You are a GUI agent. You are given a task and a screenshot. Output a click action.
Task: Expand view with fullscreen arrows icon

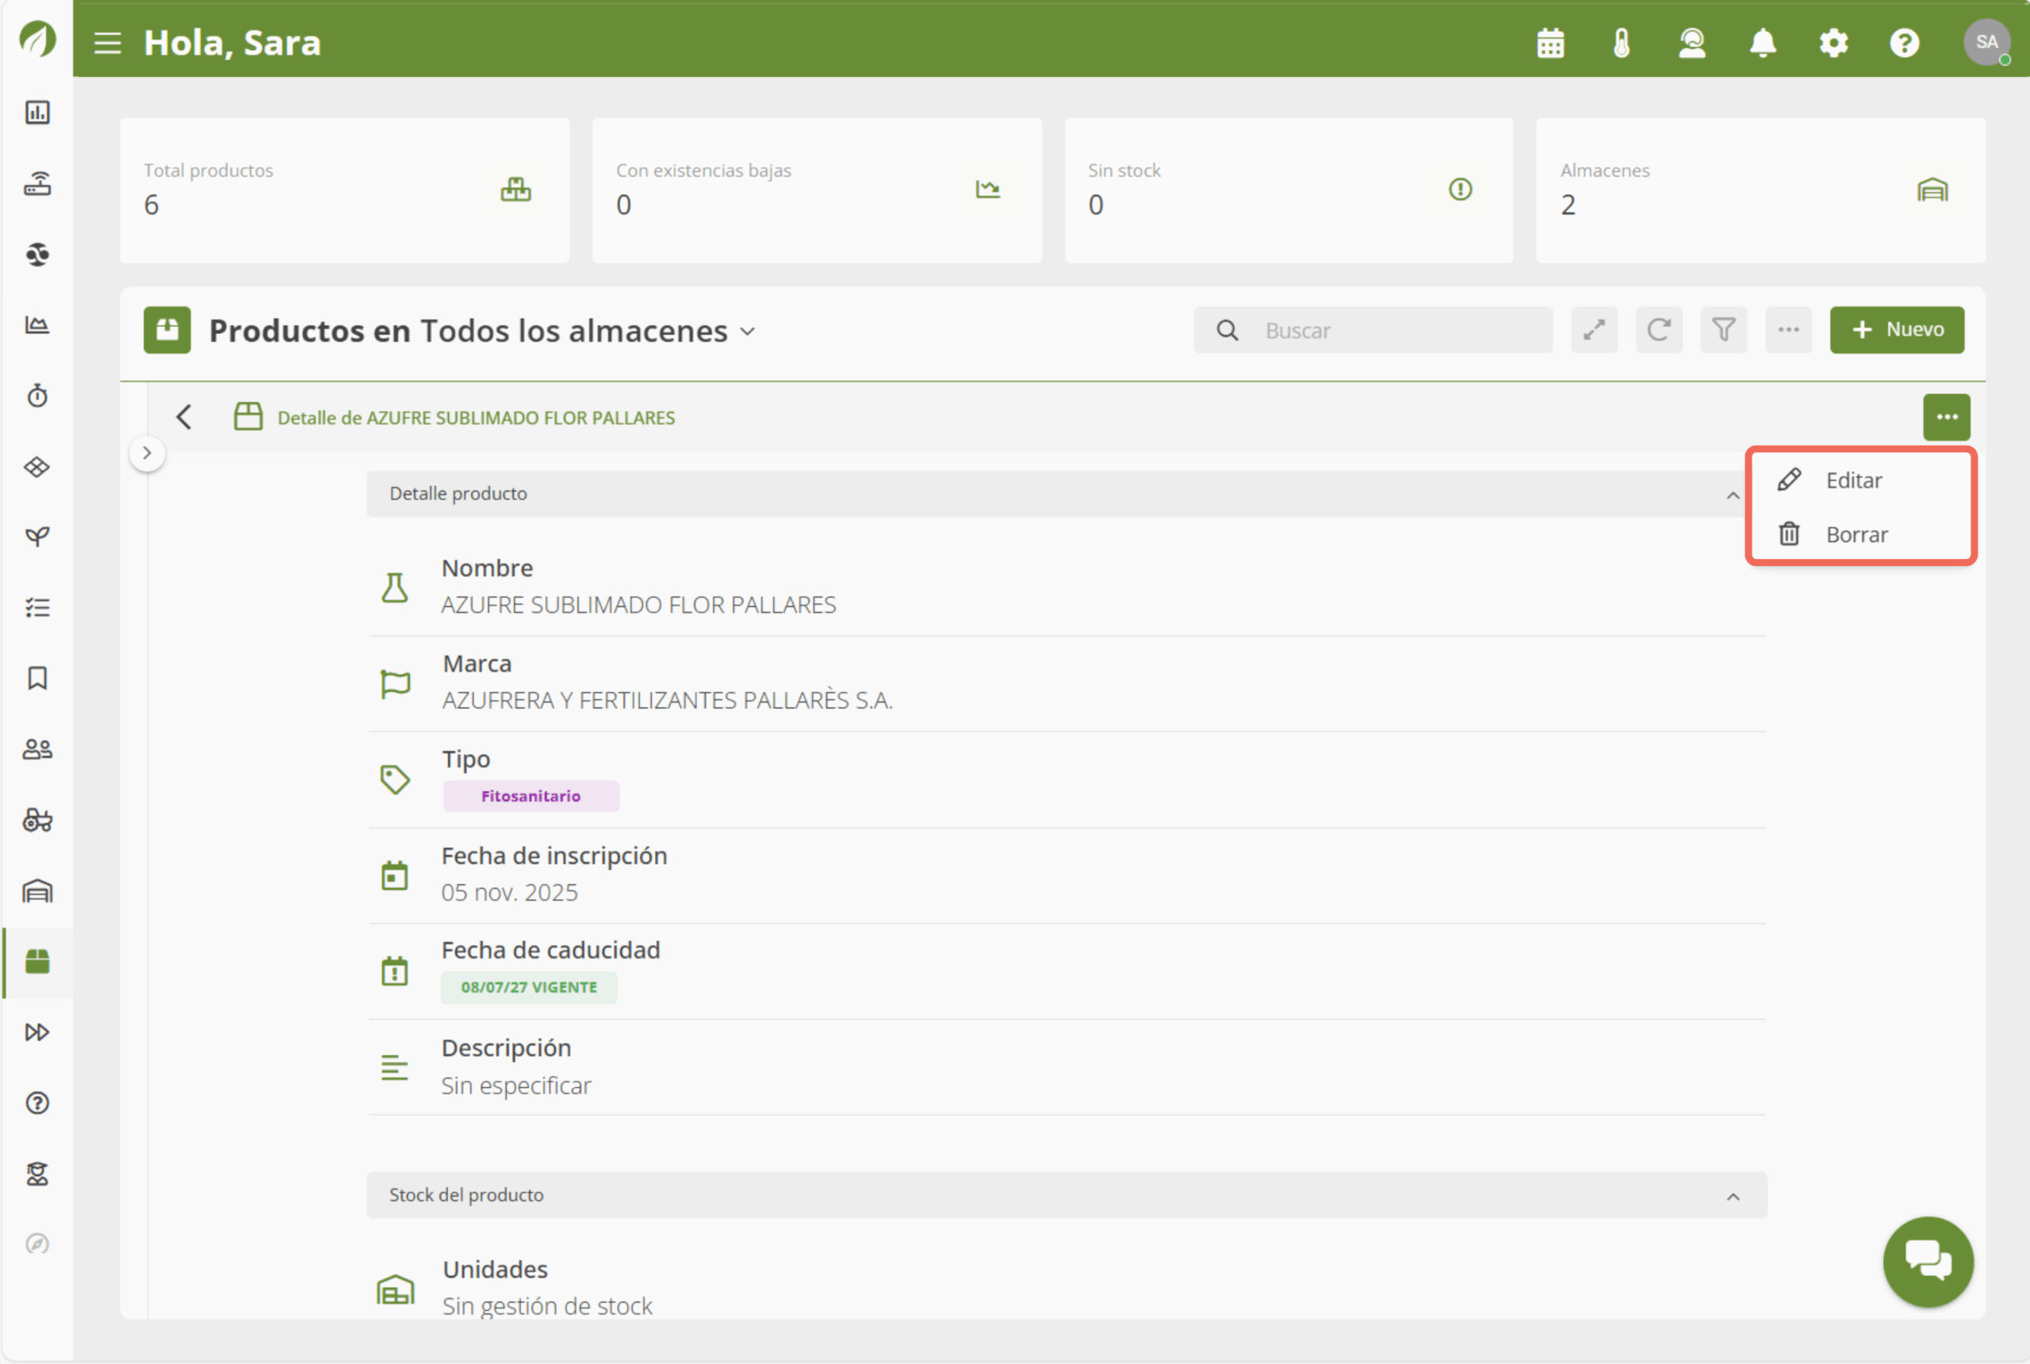click(1593, 330)
